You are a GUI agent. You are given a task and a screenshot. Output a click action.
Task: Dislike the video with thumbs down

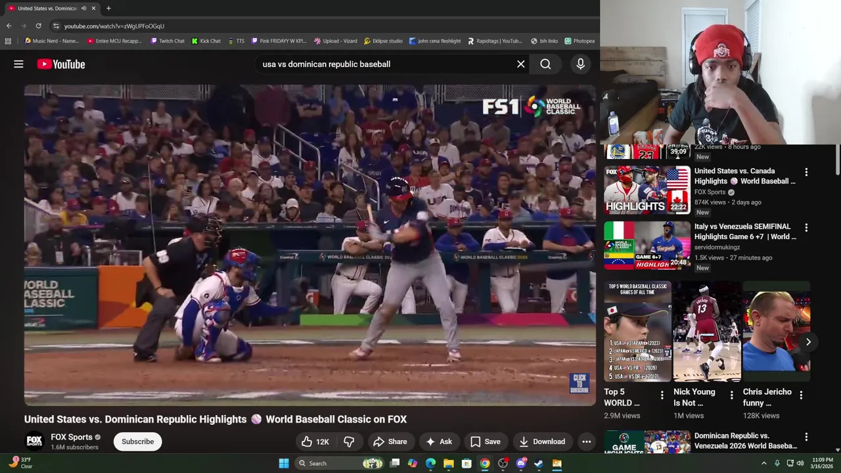[x=349, y=441]
